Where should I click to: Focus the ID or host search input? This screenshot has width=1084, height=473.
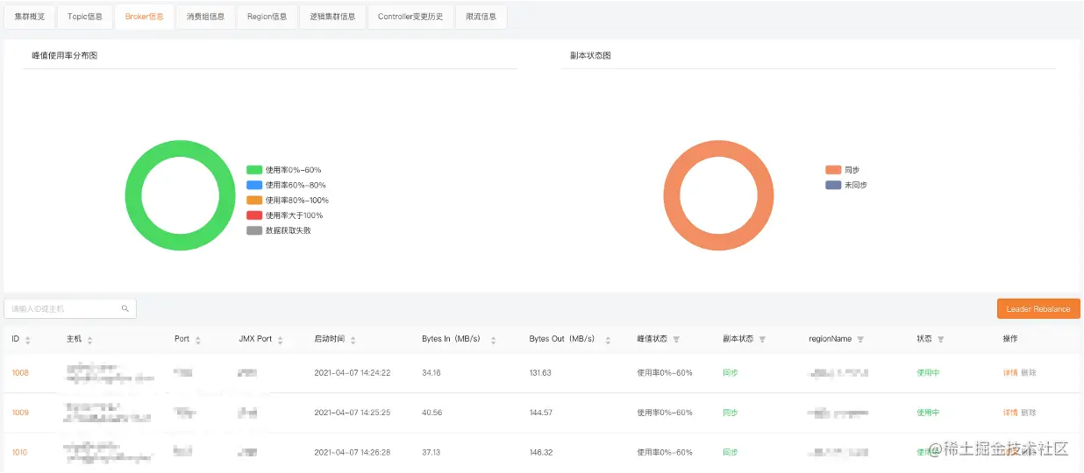pyautogui.click(x=70, y=308)
